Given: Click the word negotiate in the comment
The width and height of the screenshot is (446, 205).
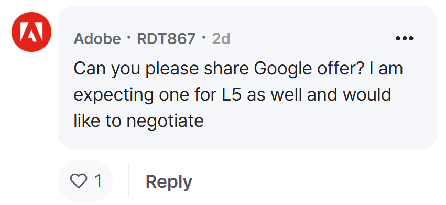Looking at the screenshot, I should coord(165,121).
